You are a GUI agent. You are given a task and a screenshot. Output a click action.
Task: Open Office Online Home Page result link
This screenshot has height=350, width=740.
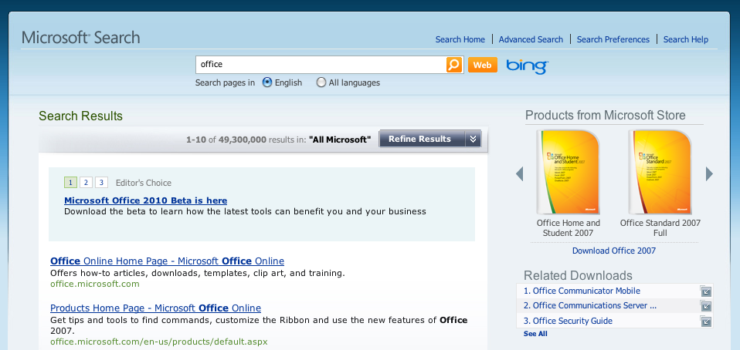tap(167, 261)
